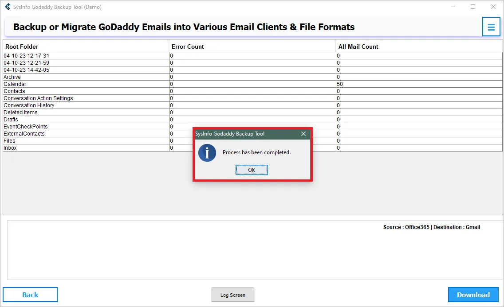
Task: Select the Deleted Items row
Action: (x=252, y=112)
